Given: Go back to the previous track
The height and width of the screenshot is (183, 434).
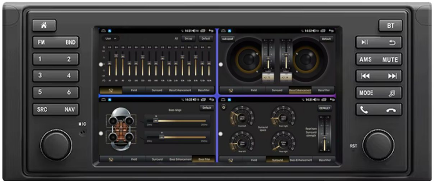Looking at the screenshot, I should point(365,76).
